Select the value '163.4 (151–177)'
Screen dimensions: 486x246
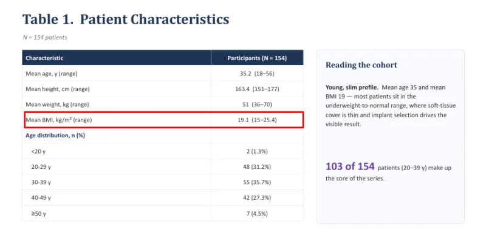click(257, 89)
